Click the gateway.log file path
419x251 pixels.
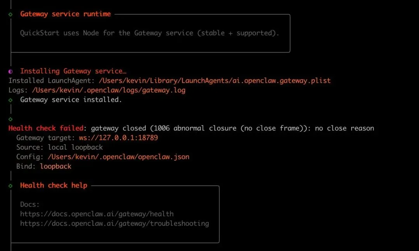109,90
